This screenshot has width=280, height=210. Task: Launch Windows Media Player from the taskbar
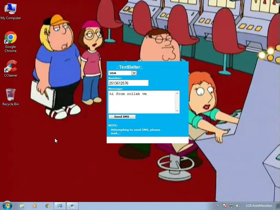click(x=35, y=206)
